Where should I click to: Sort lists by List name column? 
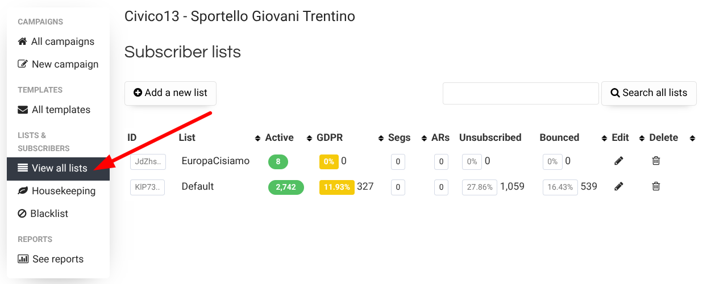click(257, 138)
